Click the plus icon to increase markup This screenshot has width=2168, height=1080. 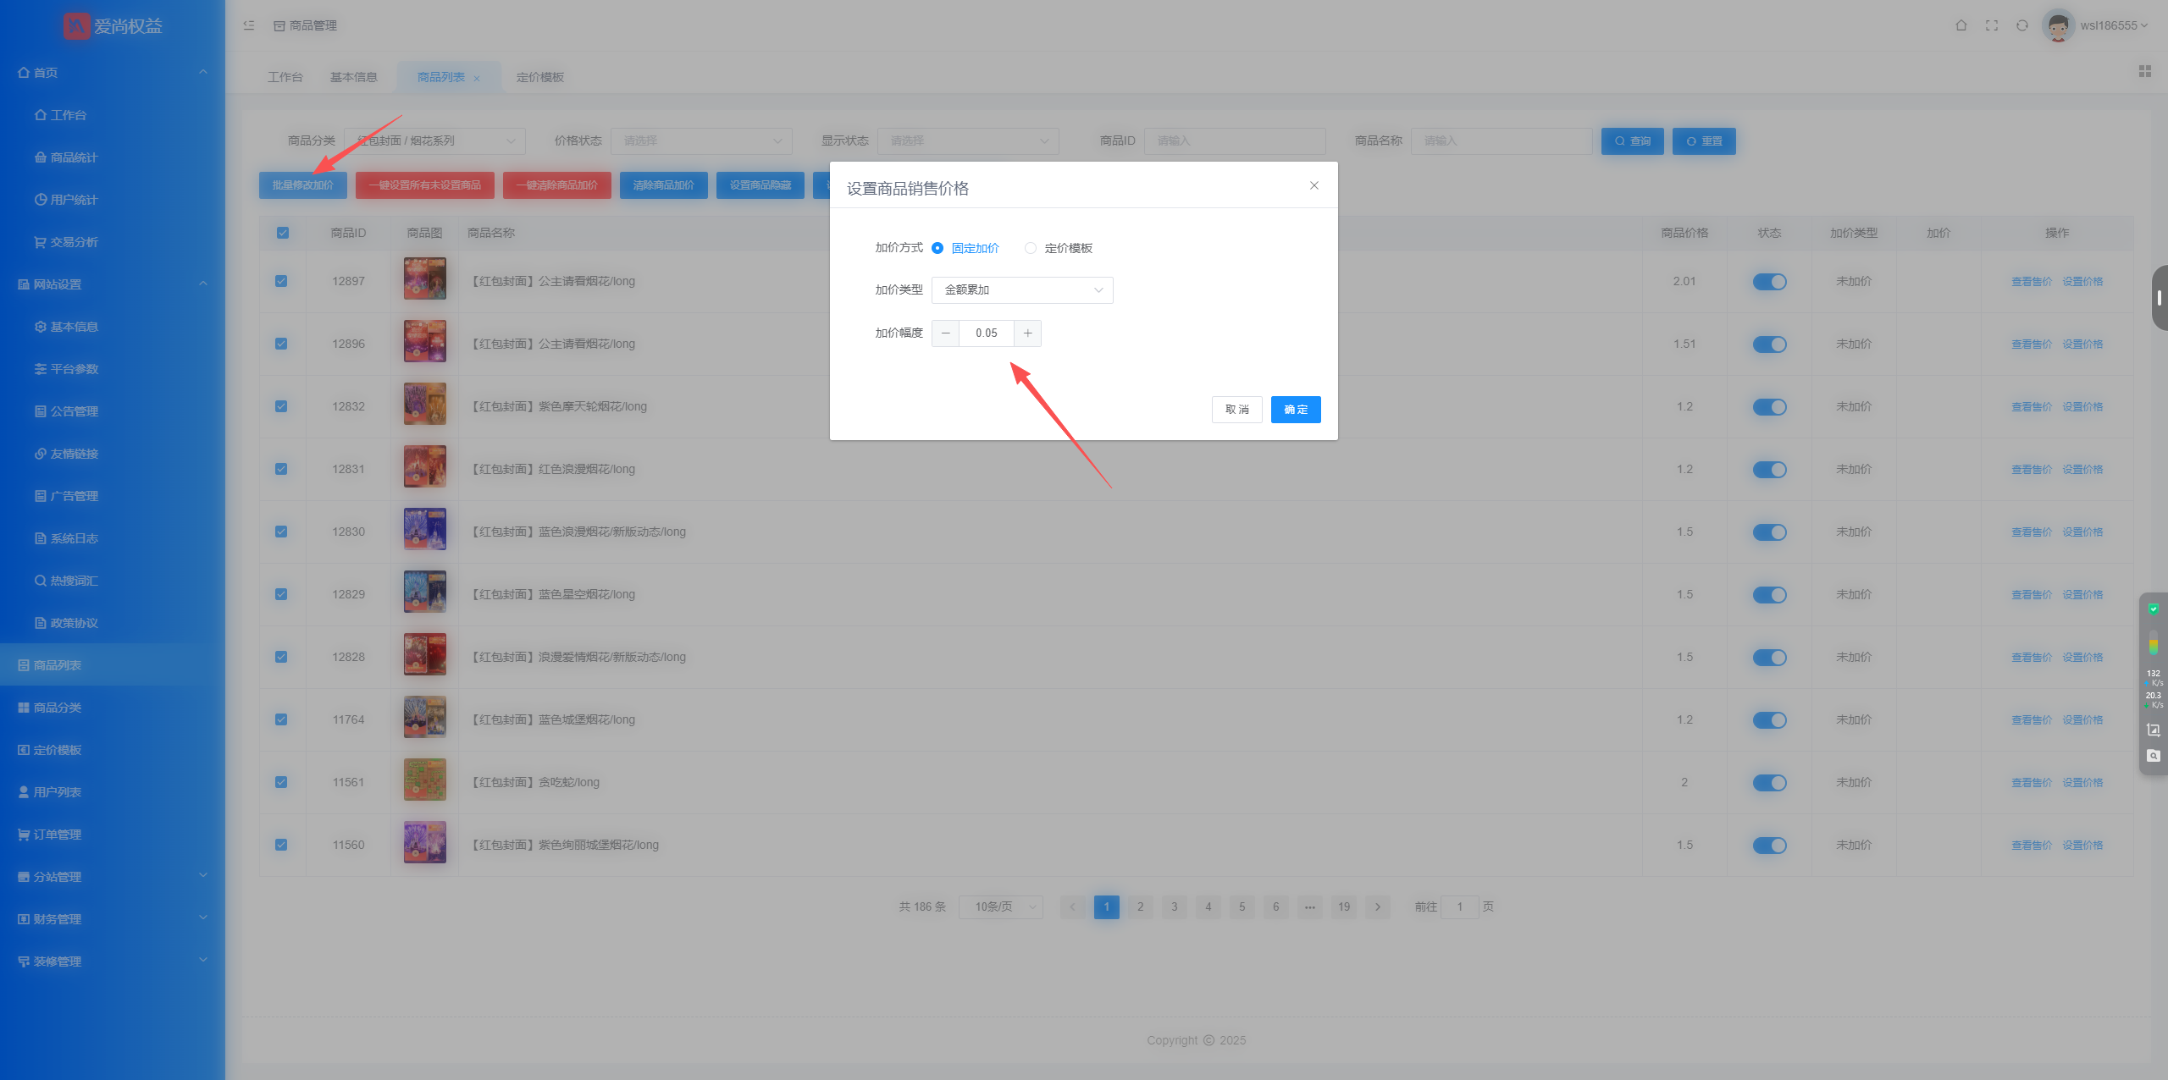(1027, 333)
